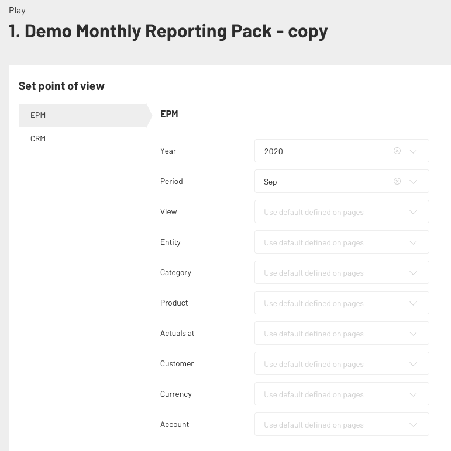Open the Currency dropdown
Screen dimensions: 451x451
(342, 394)
